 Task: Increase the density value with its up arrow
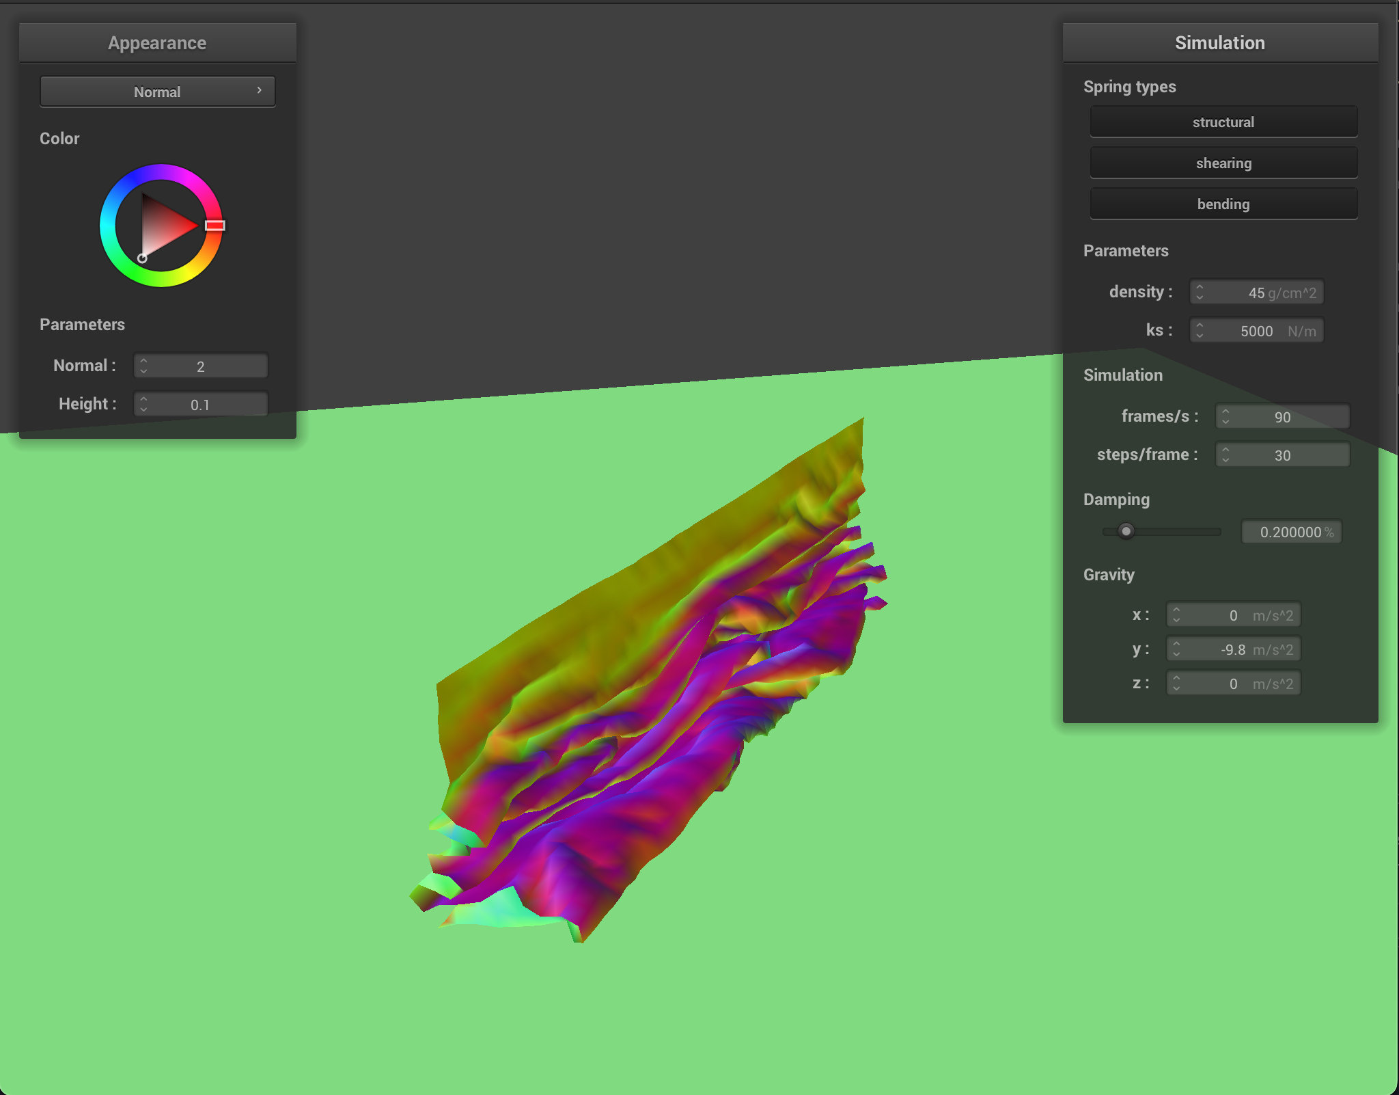pyautogui.click(x=1201, y=288)
